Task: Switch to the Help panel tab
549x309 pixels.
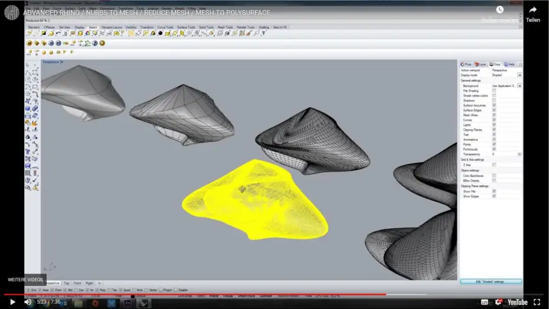Action: [510, 64]
